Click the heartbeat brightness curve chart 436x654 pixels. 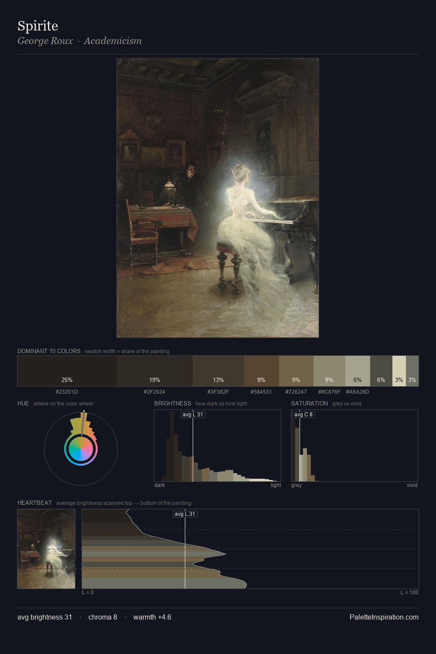[250, 549]
